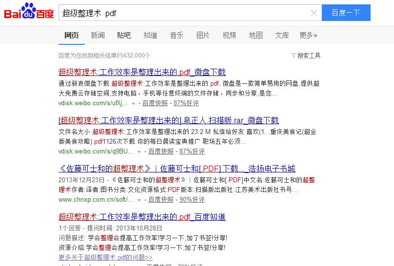Click the date text 2013年12月23日
394x266 pixels.
(x=81, y=180)
